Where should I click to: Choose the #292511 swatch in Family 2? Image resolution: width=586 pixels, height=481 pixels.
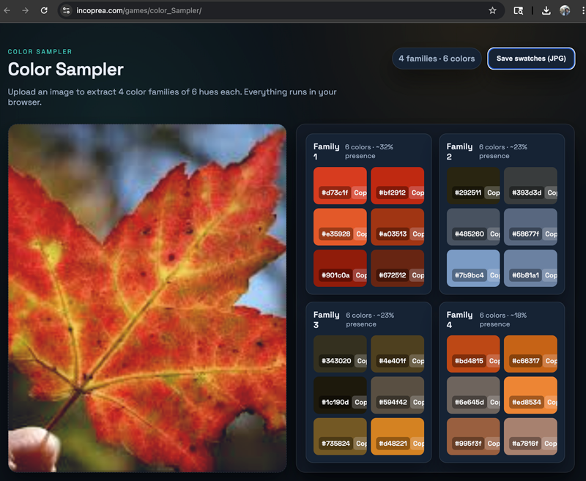tap(472, 181)
